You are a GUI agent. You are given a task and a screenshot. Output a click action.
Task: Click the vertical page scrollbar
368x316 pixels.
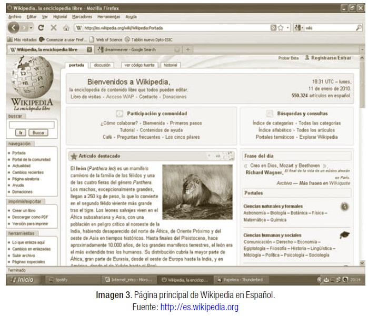click(362, 158)
